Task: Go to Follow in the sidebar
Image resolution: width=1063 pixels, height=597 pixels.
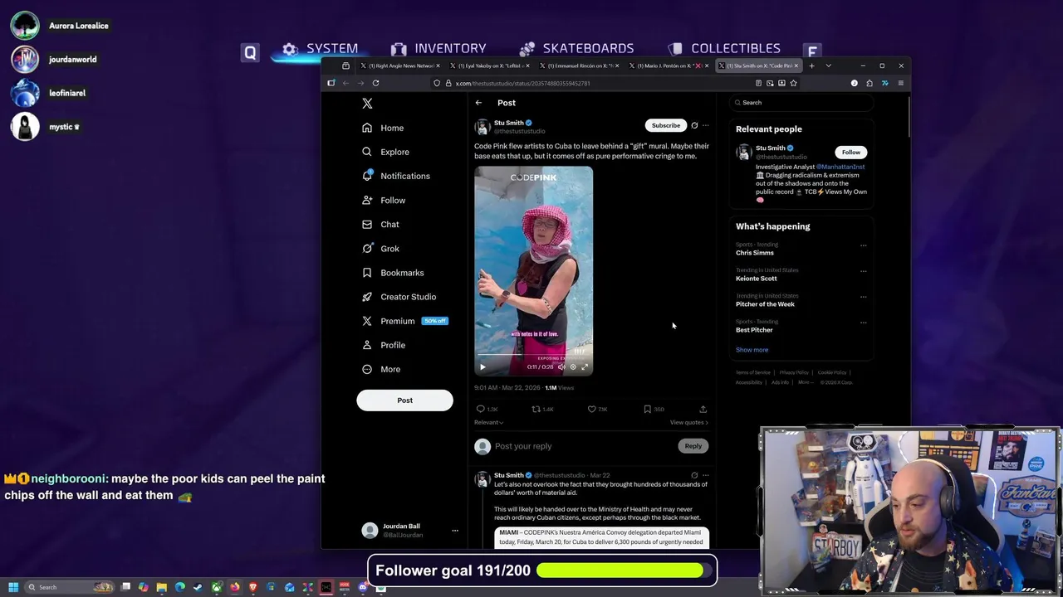Action: (384, 200)
